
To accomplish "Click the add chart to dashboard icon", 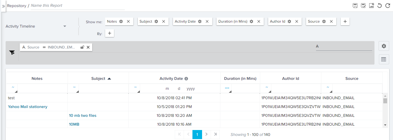I will tap(371, 6).
